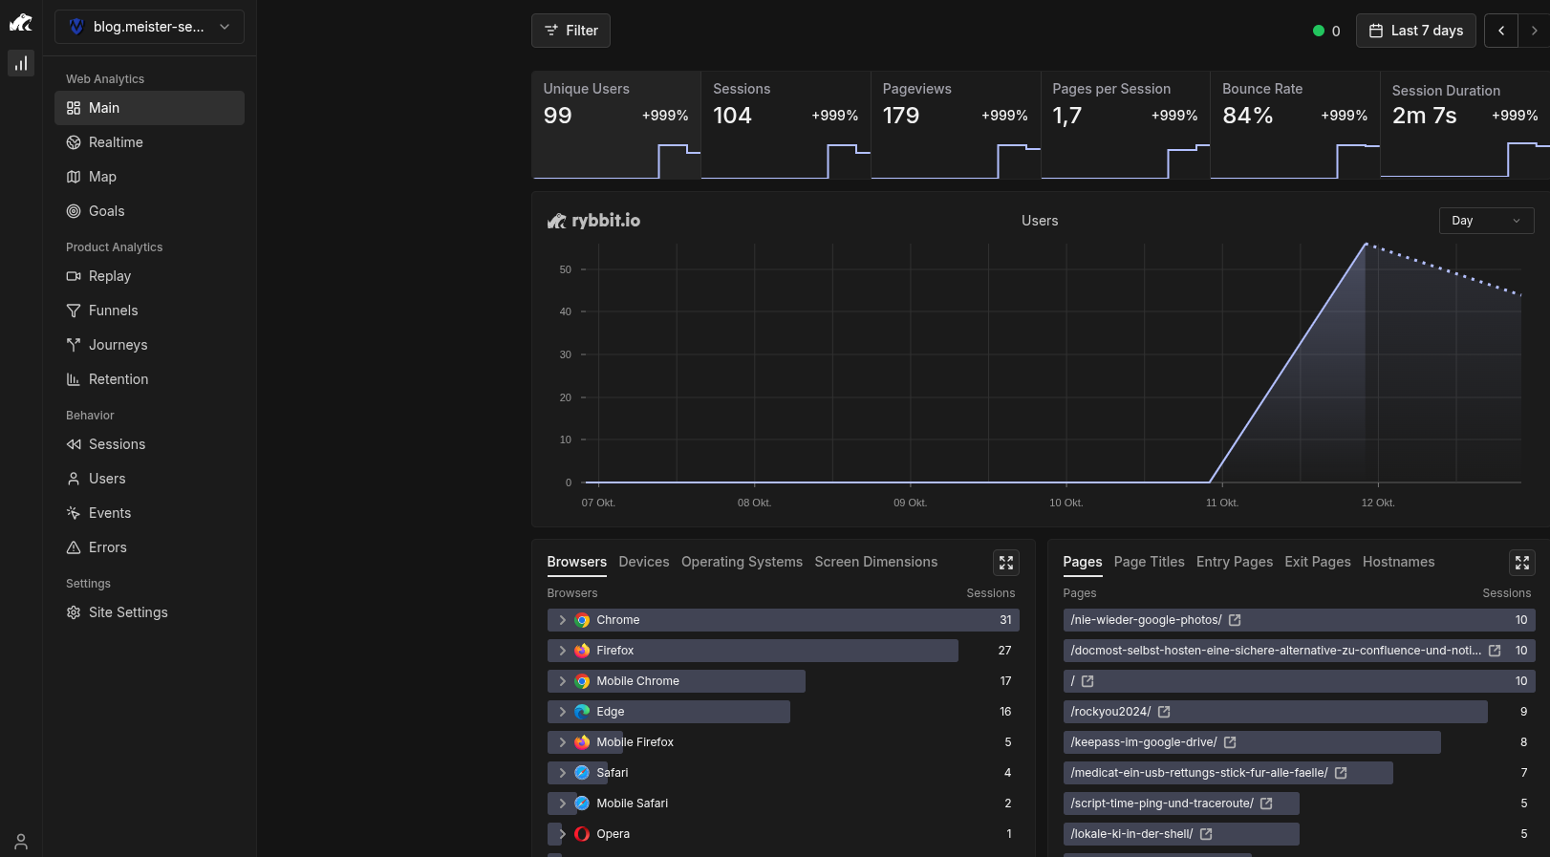
Task: Open user account icon at bottom left
Action: [x=21, y=842]
